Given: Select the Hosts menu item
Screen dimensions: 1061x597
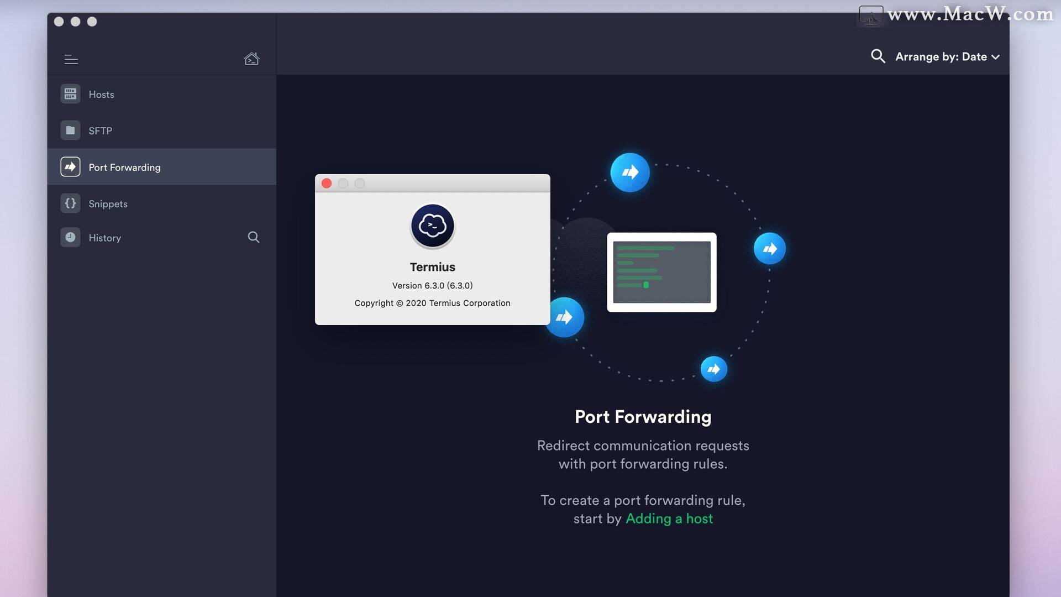Looking at the screenshot, I should (x=102, y=95).
